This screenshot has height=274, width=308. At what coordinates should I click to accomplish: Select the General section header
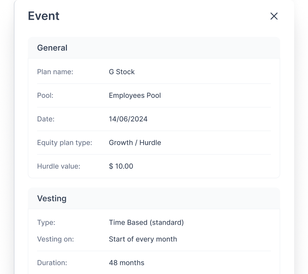(52, 48)
